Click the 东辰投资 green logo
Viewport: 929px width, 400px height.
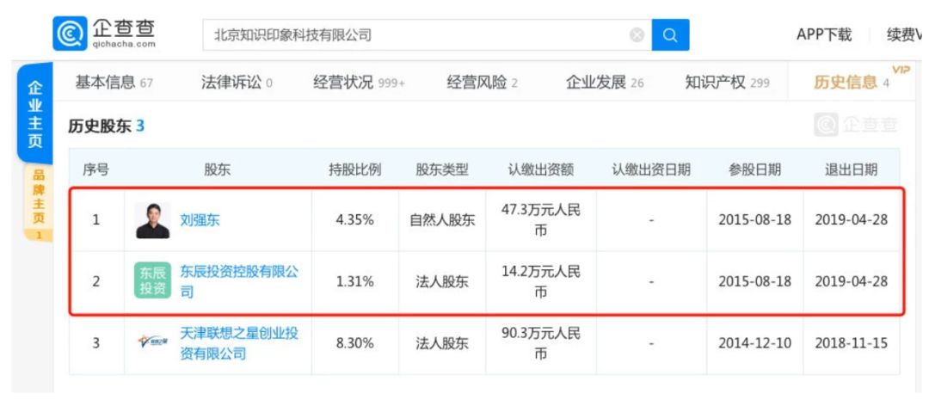tap(152, 280)
